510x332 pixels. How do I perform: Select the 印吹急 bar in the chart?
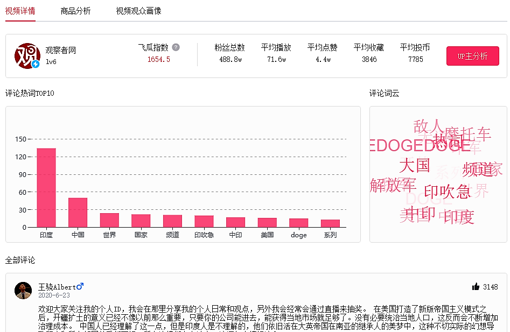click(x=204, y=221)
